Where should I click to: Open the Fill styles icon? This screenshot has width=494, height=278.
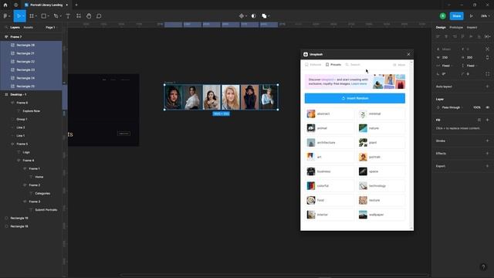[479, 120]
